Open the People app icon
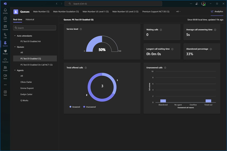227x151 pixels. (5, 68)
